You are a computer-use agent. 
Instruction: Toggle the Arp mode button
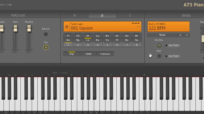tap(72, 54)
